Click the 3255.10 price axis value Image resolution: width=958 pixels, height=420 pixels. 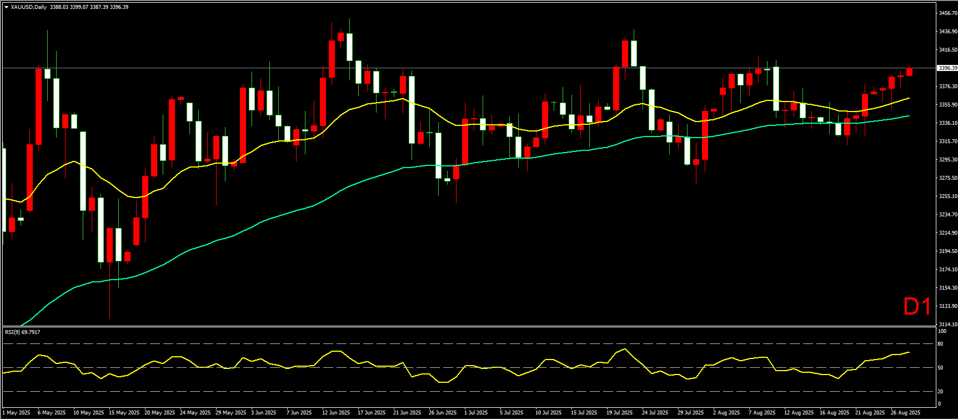coord(947,196)
